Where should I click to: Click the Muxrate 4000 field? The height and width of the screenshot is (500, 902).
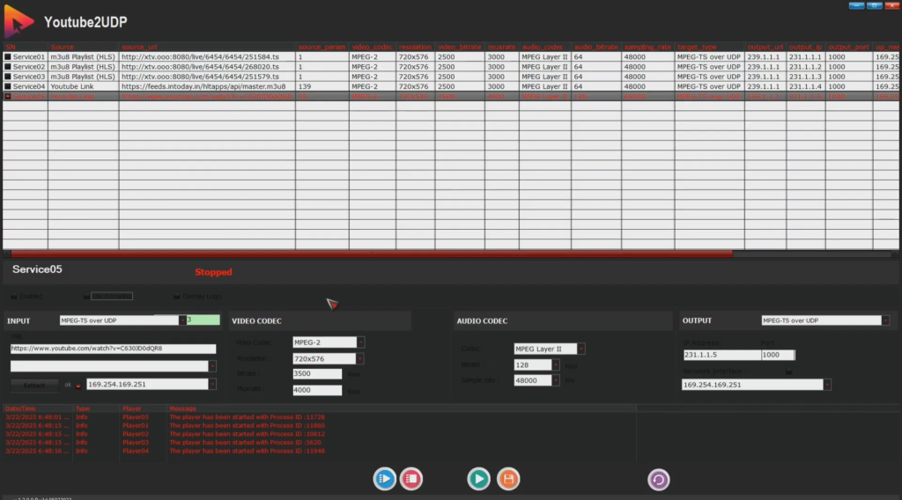coord(317,390)
